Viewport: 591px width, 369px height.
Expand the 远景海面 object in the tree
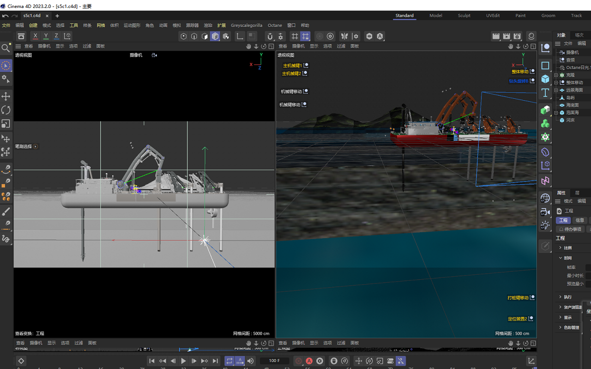[x=556, y=90]
